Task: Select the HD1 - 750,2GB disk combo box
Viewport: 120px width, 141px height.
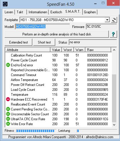Action: click(x=65, y=20)
